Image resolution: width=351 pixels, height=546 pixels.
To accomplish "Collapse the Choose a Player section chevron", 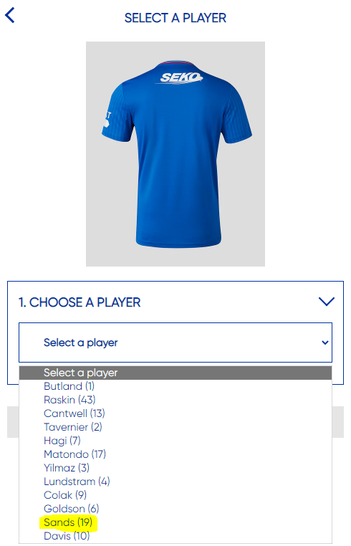I will 326,302.
